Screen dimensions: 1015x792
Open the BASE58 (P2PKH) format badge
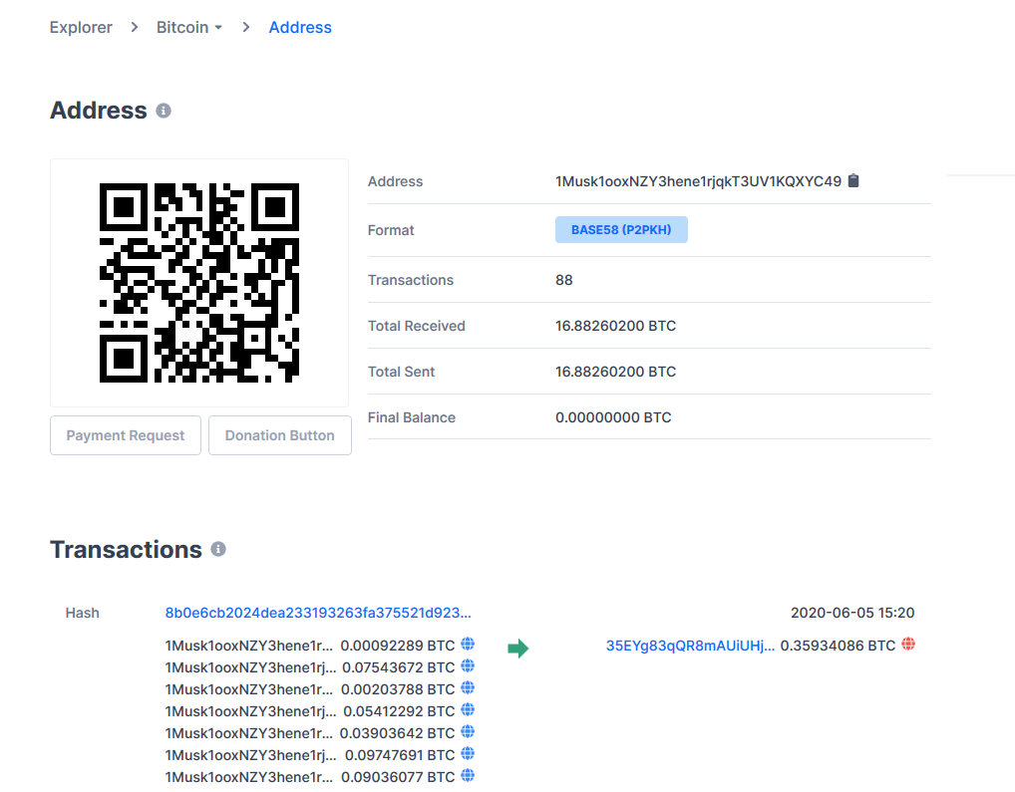[x=620, y=229]
